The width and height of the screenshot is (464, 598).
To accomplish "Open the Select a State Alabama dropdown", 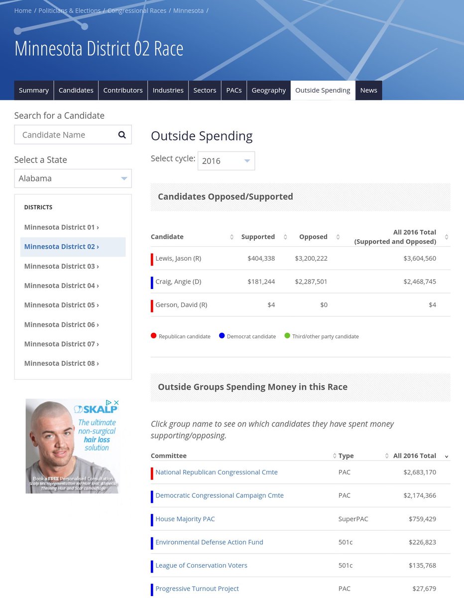I will [x=73, y=178].
